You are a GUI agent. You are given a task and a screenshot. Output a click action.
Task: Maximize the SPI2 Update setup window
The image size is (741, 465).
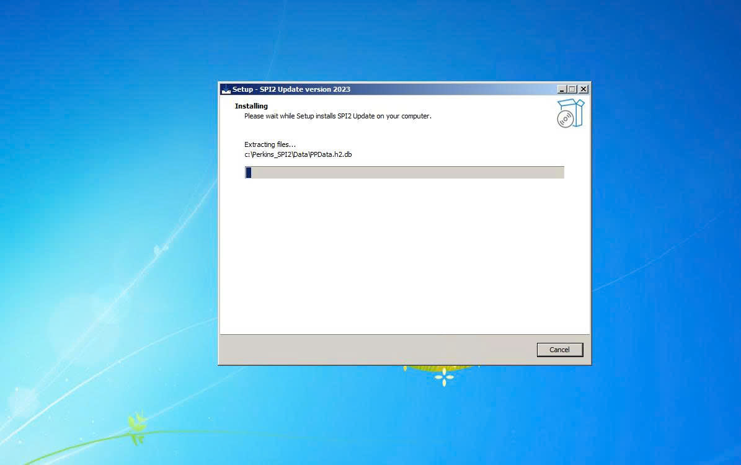[x=572, y=89]
